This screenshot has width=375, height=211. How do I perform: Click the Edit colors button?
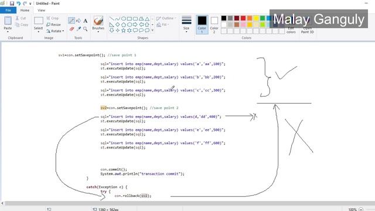[x=291, y=30]
